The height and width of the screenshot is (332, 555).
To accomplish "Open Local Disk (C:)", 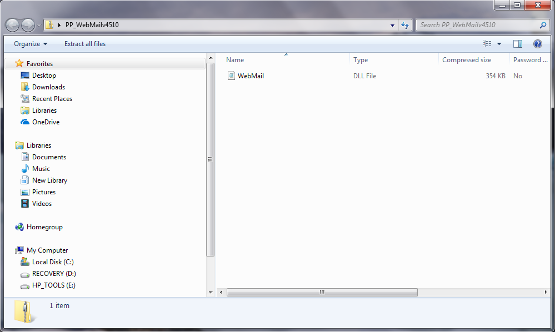I will tap(53, 262).
